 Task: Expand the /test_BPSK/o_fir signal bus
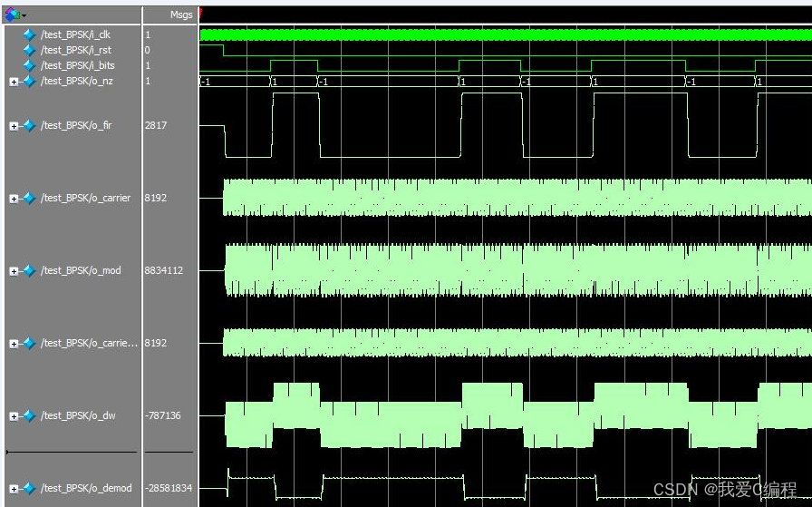(x=14, y=126)
